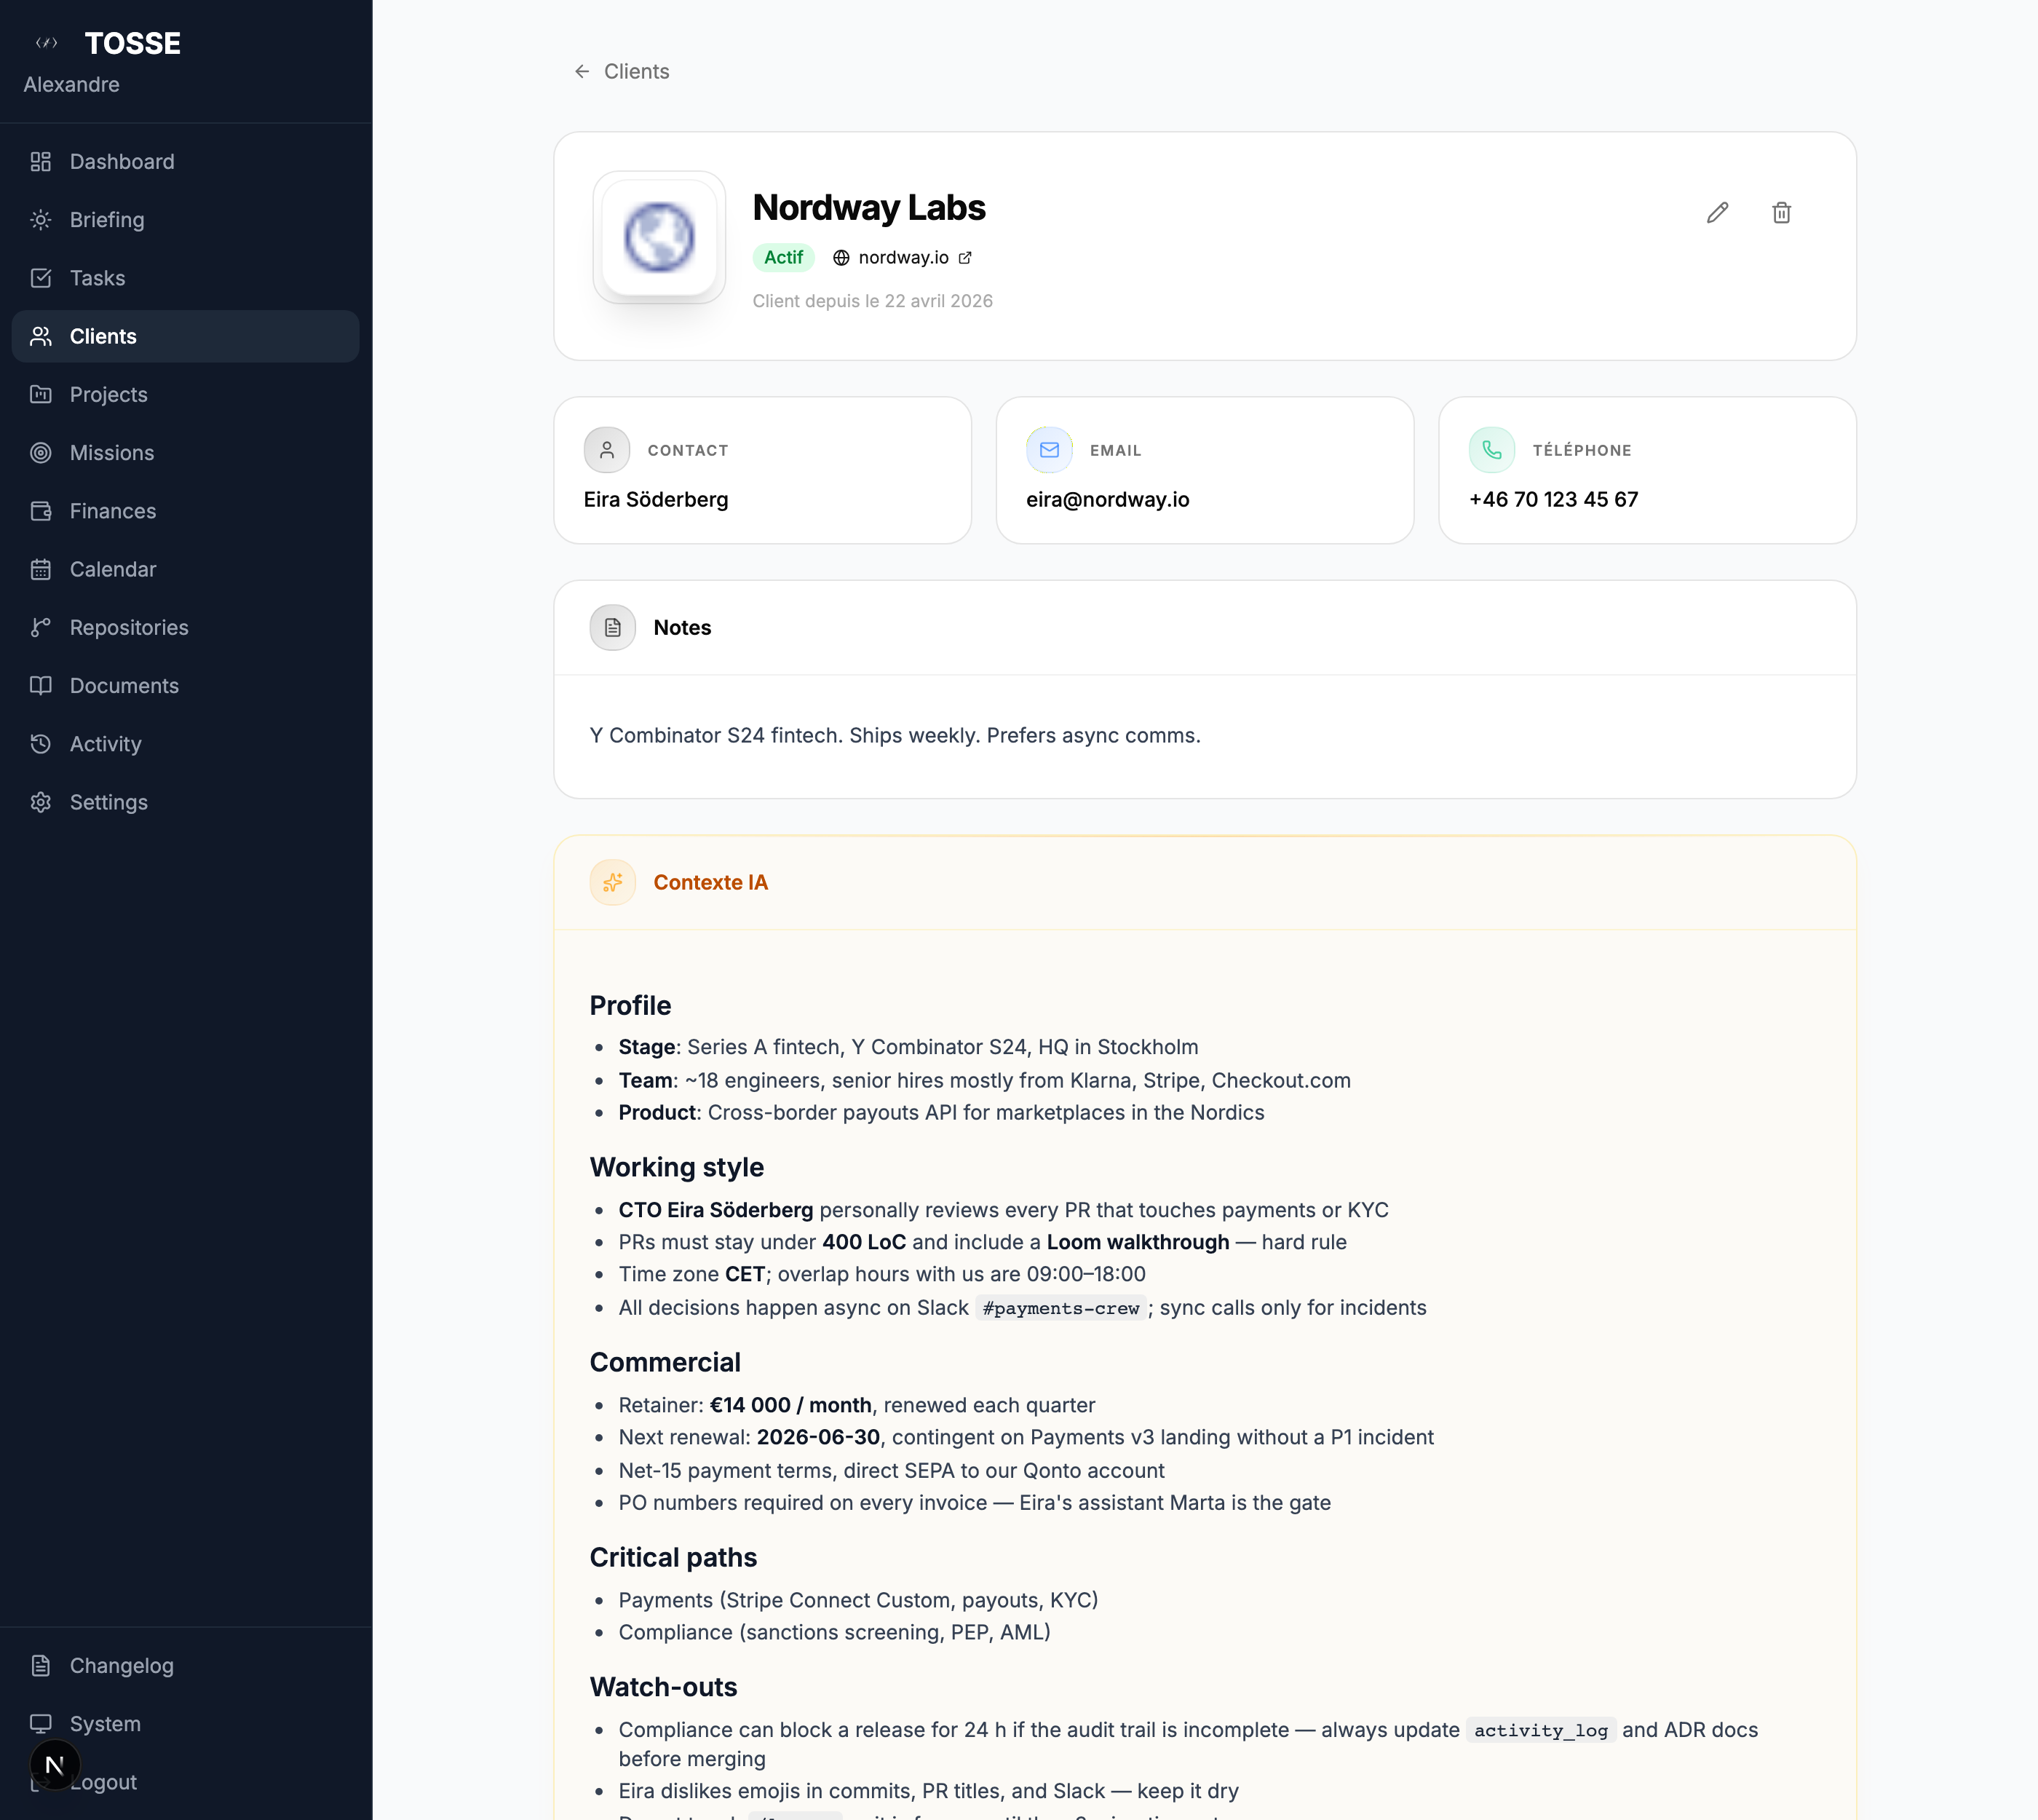Open Settings via the gear icon
This screenshot has height=1820, width=2038.
coord(41,802)
